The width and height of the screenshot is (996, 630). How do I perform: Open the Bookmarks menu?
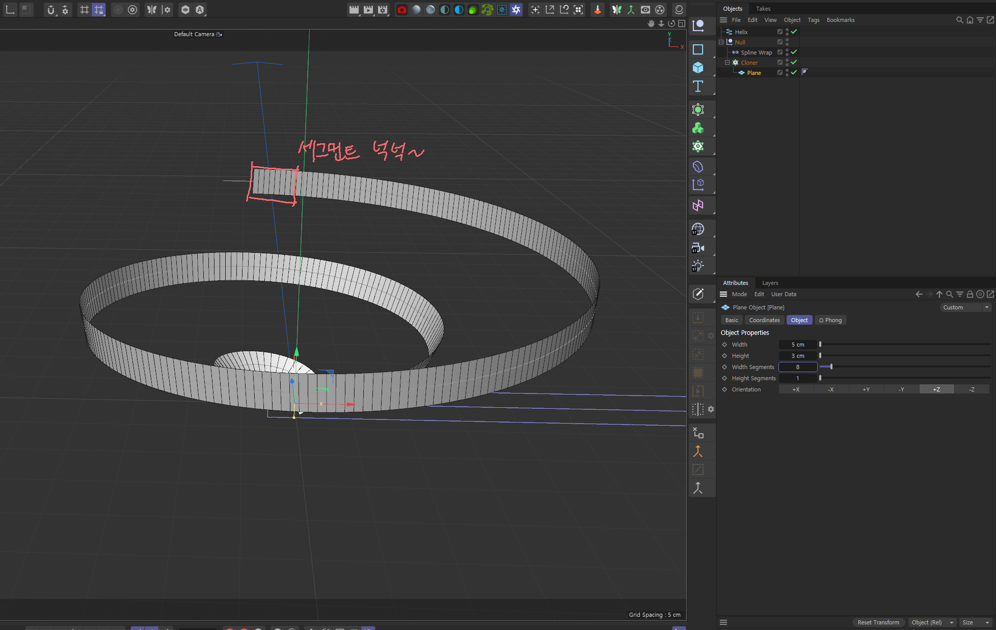point(841,20)
